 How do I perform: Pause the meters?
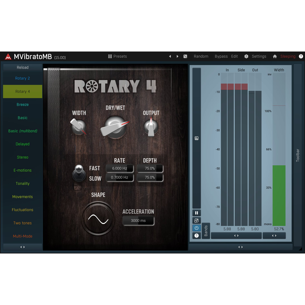coord(197,213)
